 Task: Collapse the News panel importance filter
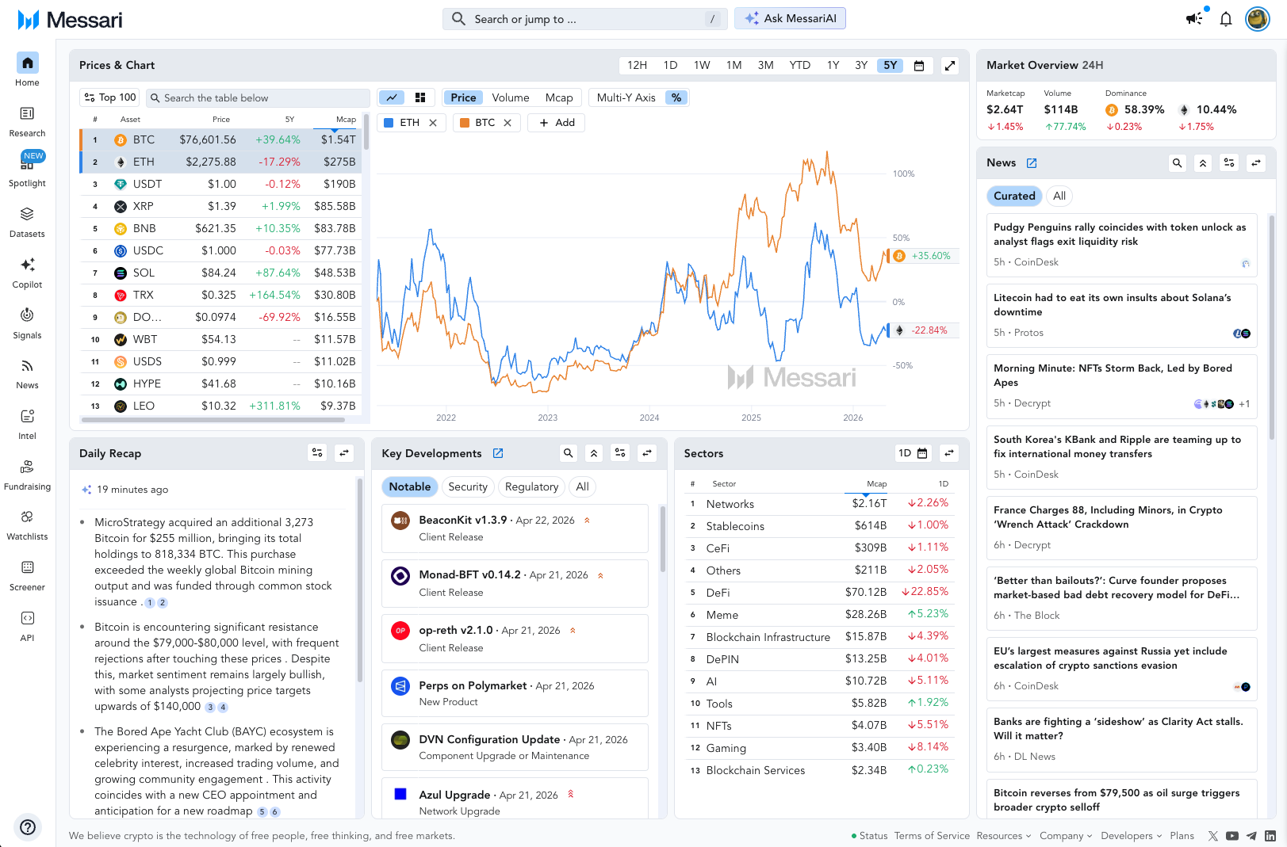(1203, 163)
